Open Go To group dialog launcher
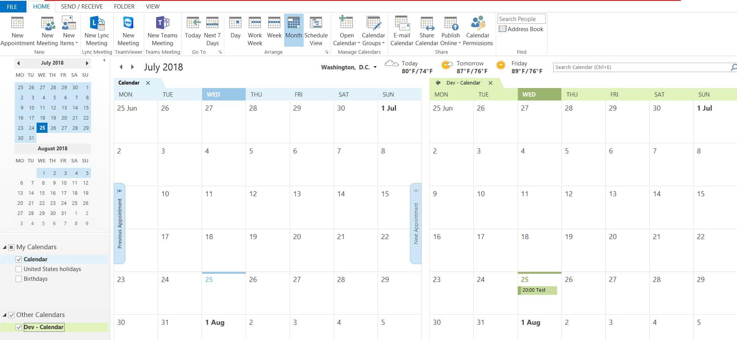The width and height of the screenshot is (737, 340). (x=220, y=52)
